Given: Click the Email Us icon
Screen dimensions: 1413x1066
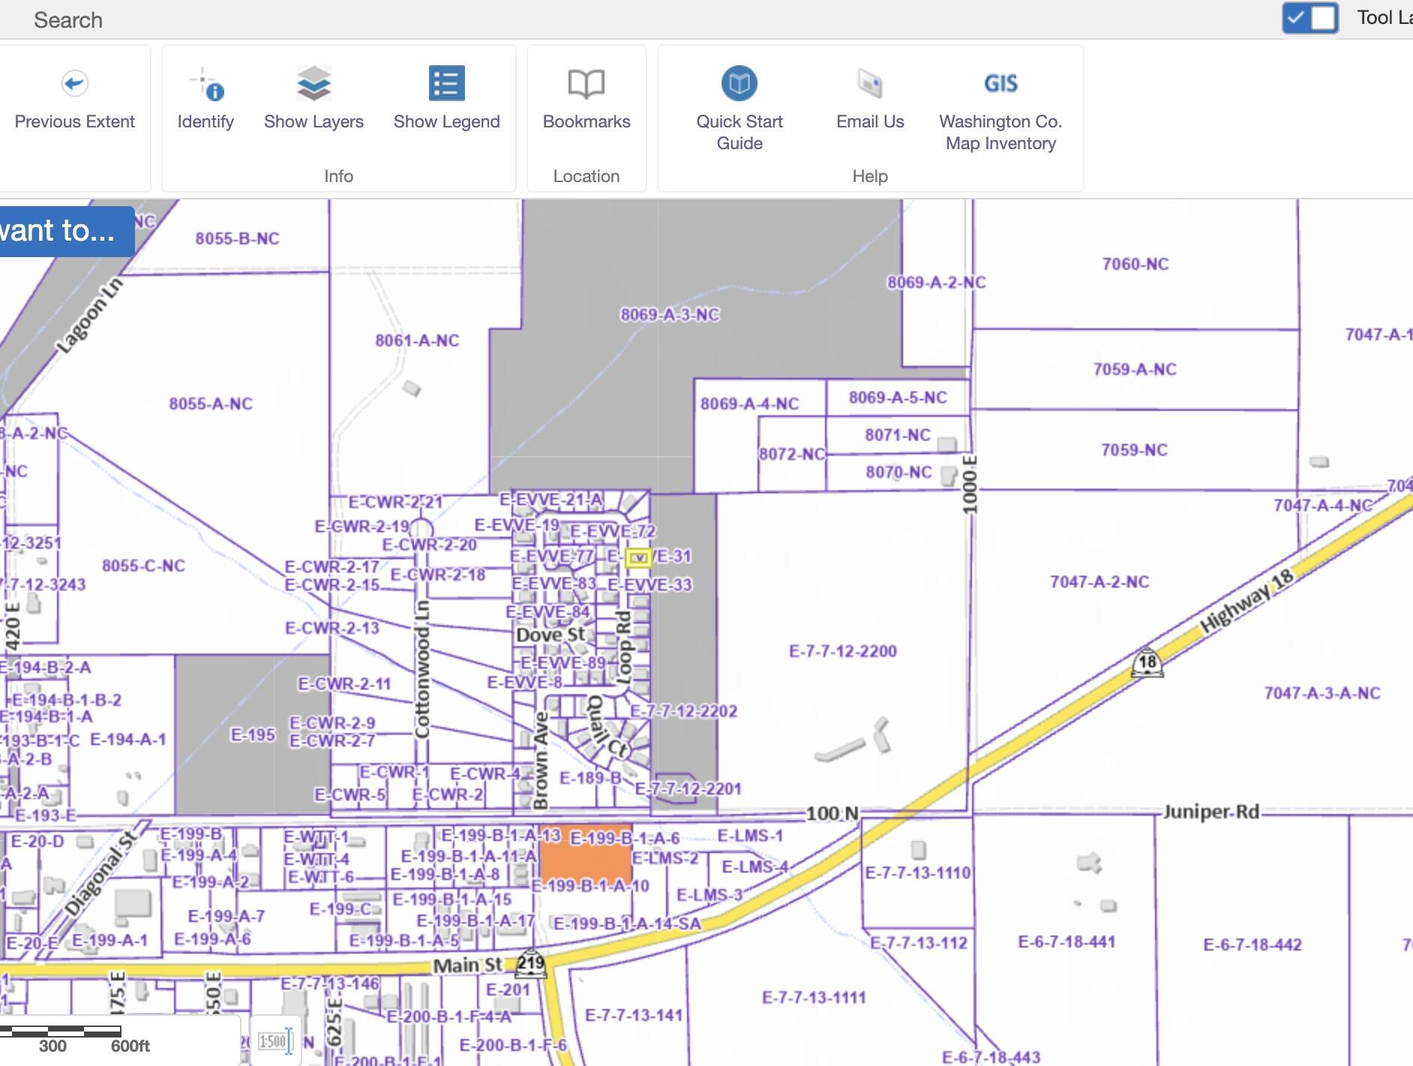Looking at the screenshot, I should coord(870,84).
